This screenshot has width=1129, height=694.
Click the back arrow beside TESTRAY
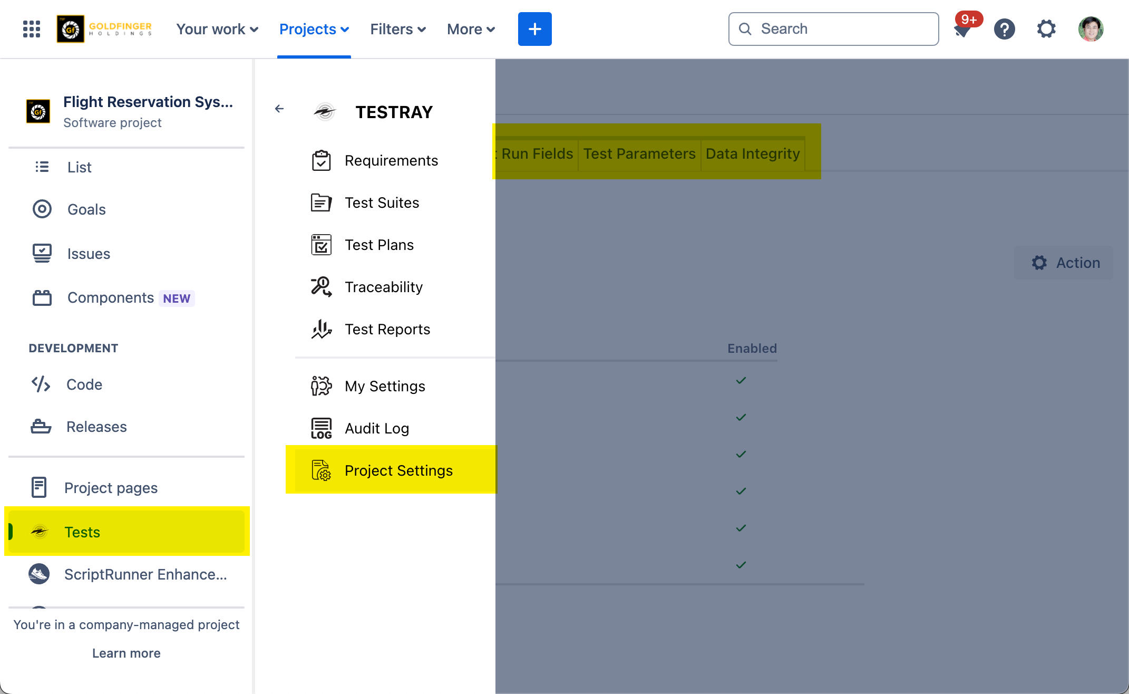pos(279,109)
